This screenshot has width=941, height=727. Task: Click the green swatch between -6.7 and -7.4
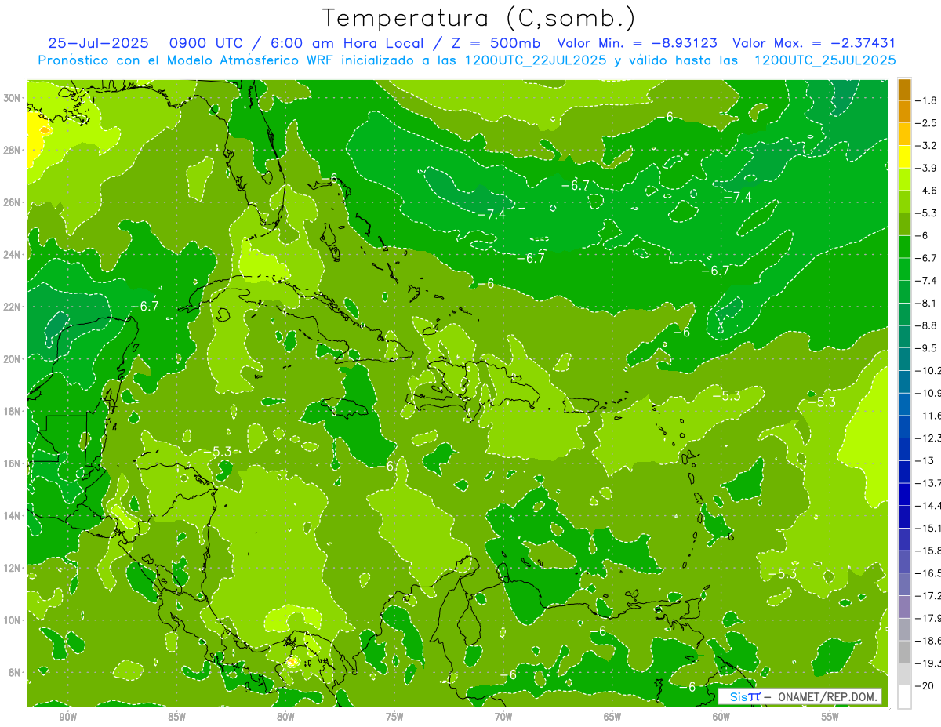904,269
